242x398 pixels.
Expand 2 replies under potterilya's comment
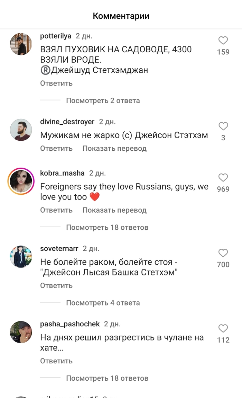(103, 101)
